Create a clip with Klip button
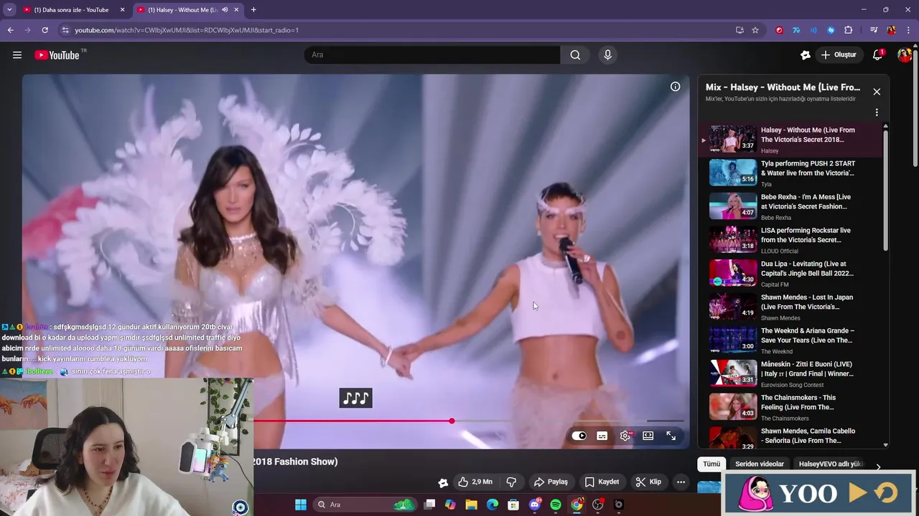The height and width of the screenshot is (516, 919). pyautogui.click(x=648, y=482)
